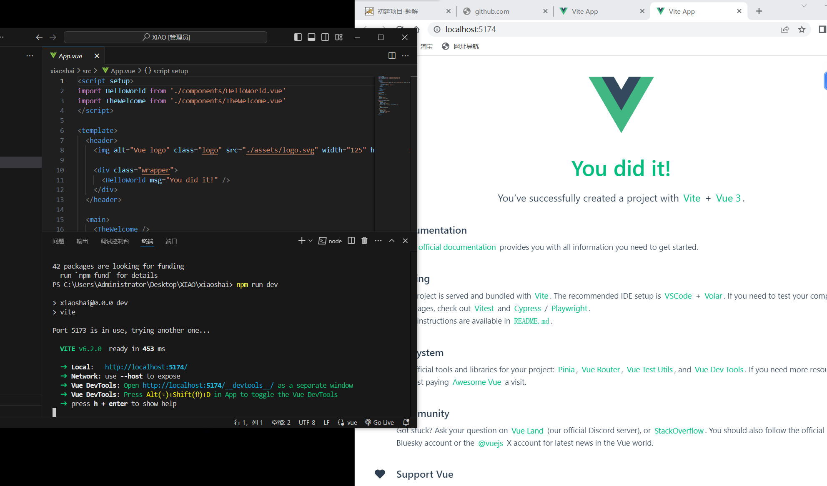Open a new browser tab

(759, 11)
